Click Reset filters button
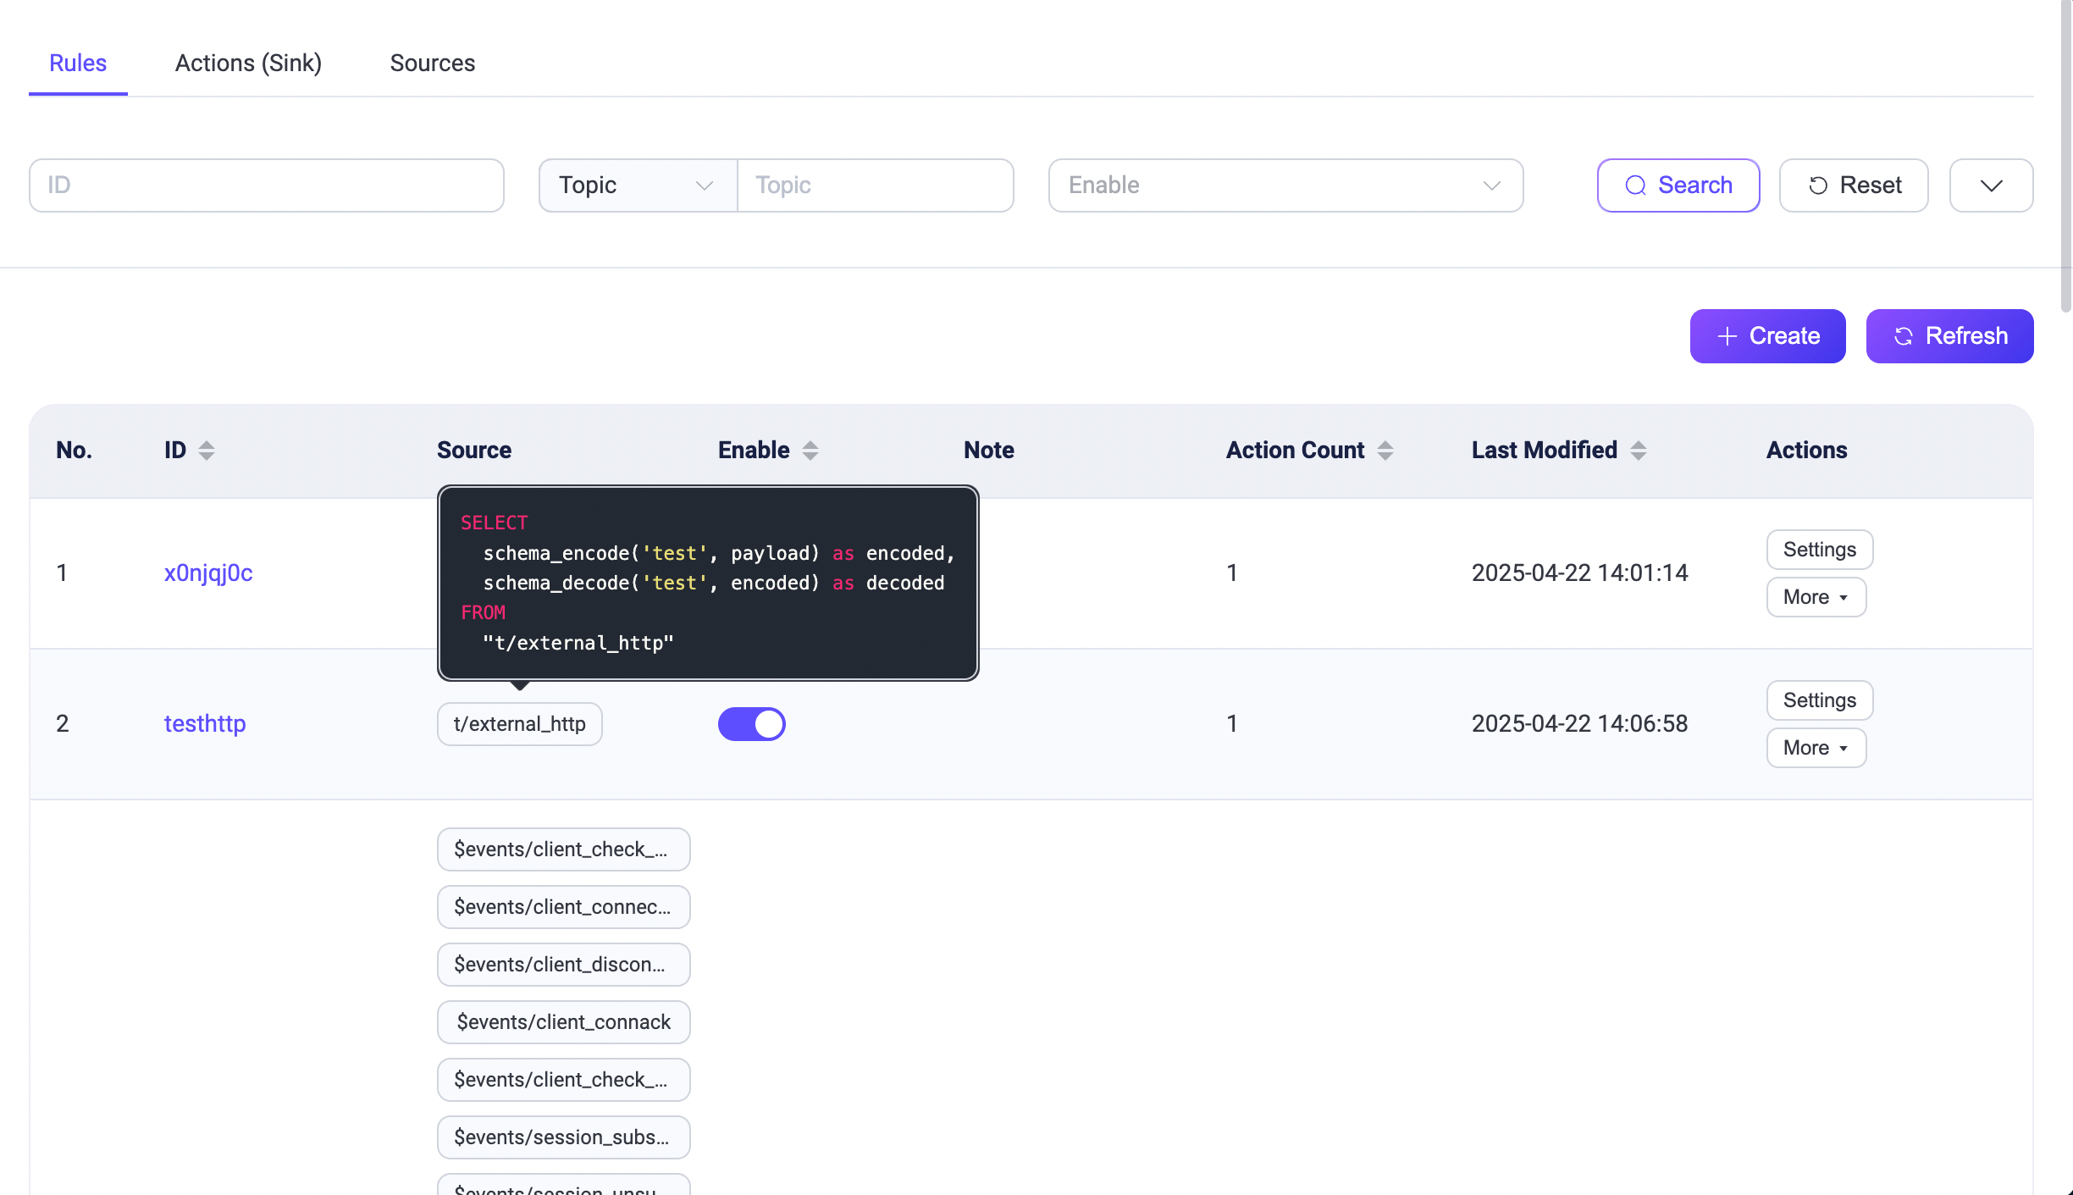 [1854, 185]
